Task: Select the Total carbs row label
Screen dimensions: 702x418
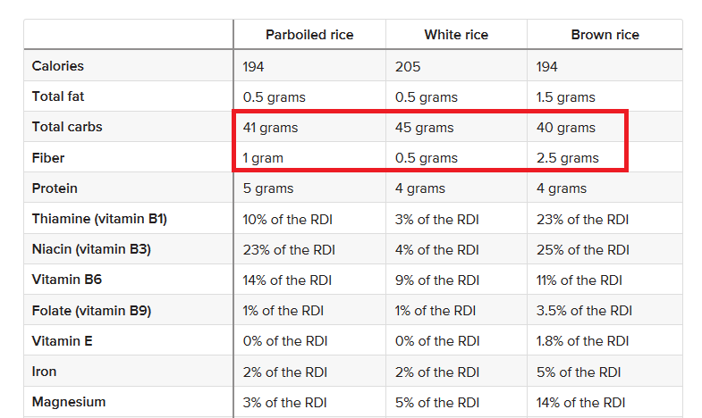Action: [67, 127]
